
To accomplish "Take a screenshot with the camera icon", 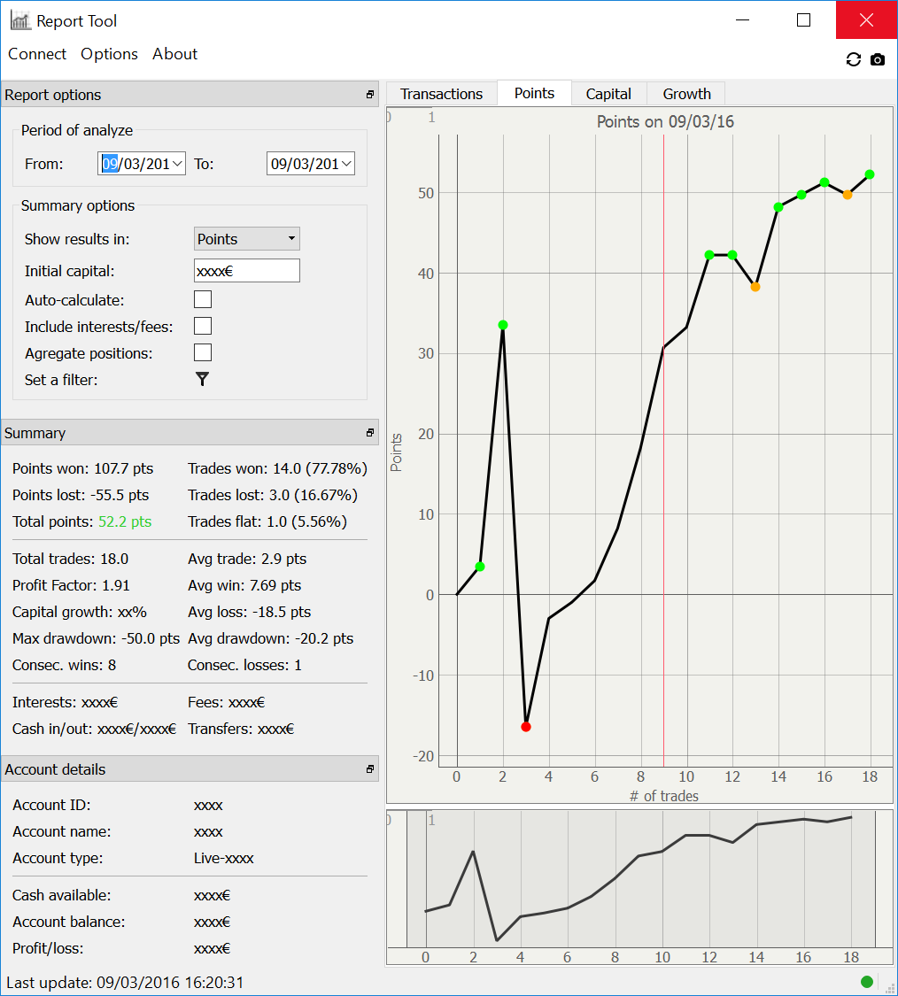I will click(878, 59).
